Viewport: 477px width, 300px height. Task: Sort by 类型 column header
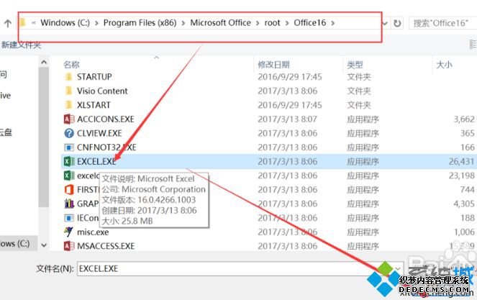tap(355, 65)
